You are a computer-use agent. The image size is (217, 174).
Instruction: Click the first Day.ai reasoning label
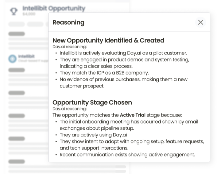click(70, 47)
